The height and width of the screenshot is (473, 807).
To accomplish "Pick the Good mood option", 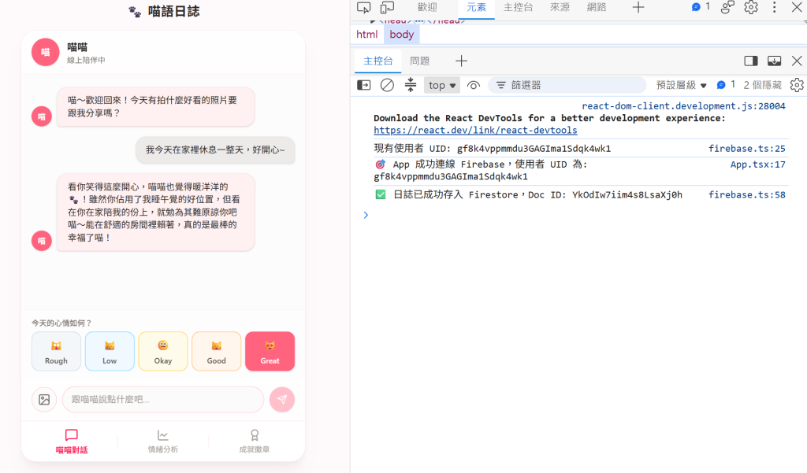I will point(217,351).
